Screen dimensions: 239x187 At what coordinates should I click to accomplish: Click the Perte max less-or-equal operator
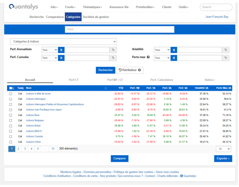(174, 58)
